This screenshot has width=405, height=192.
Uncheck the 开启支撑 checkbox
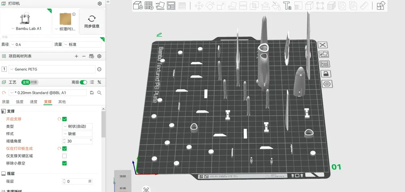[64, 119]
